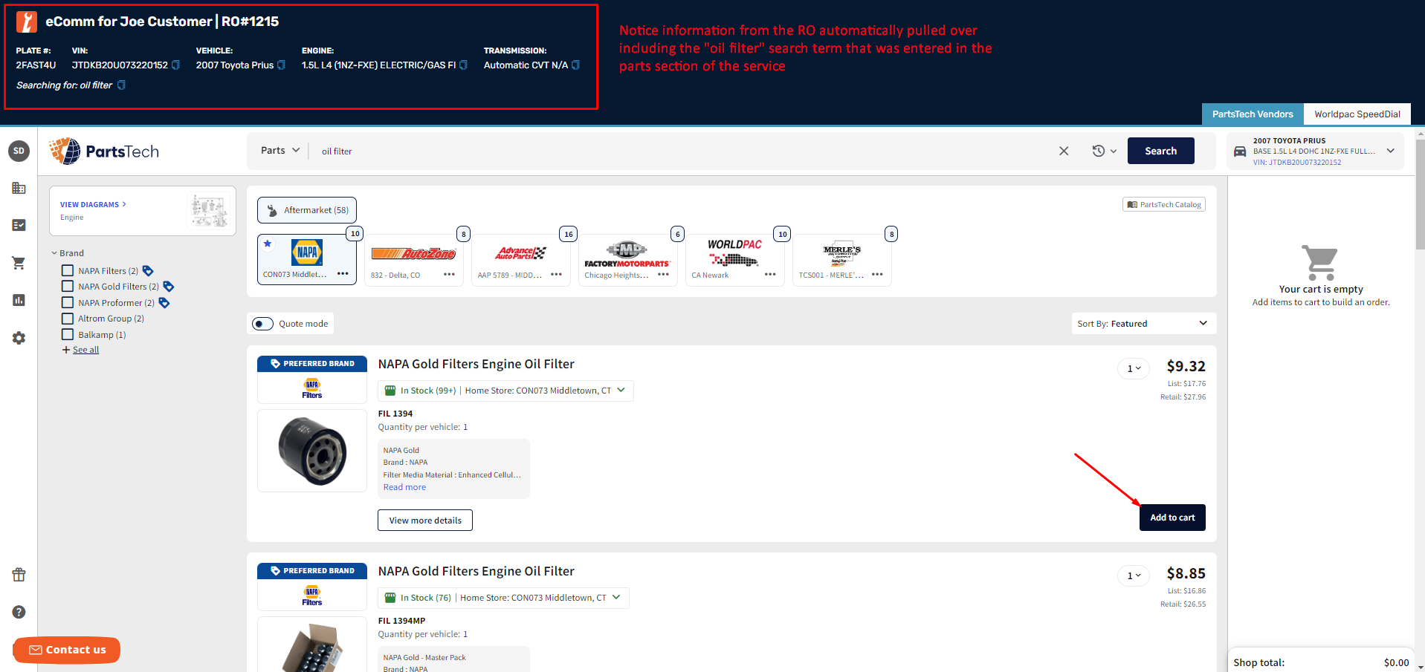The height and width of the screenshot is (672, 1425).
Task: Clear the oil filter search with X icon
Action: pyautogui.click(x=1064, y=151)
